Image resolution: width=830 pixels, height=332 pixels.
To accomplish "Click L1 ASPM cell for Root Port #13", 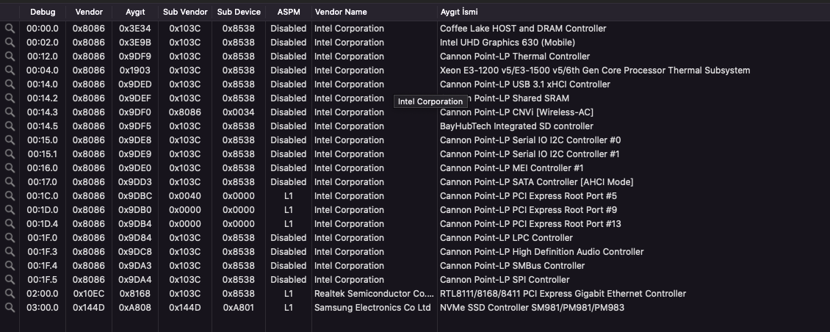I will tap(288, 224).
